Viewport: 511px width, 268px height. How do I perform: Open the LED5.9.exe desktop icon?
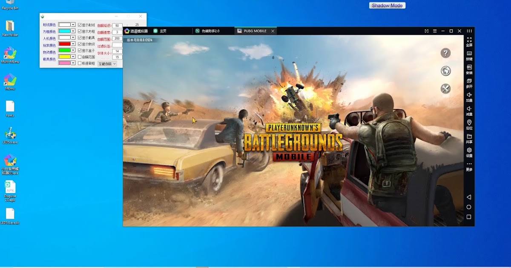coord(10,136)
